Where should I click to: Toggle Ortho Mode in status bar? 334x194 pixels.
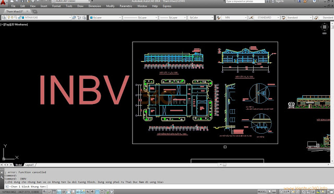click(59, 192)
